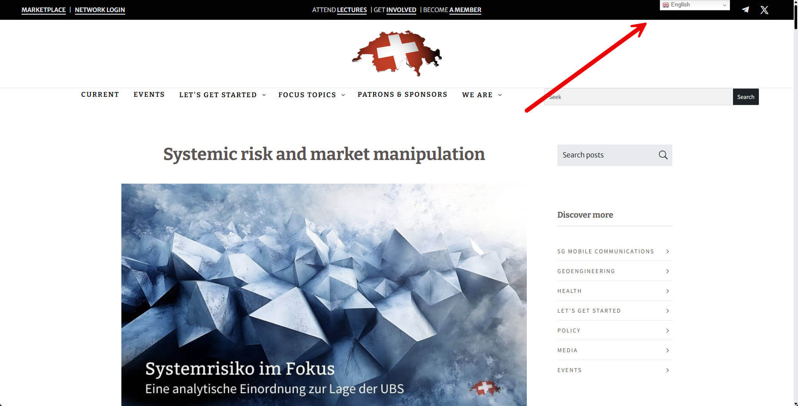Viewport: 798px width, 406px height.
Task: Click the arrow beside Health category
Action: coord(668,291)
